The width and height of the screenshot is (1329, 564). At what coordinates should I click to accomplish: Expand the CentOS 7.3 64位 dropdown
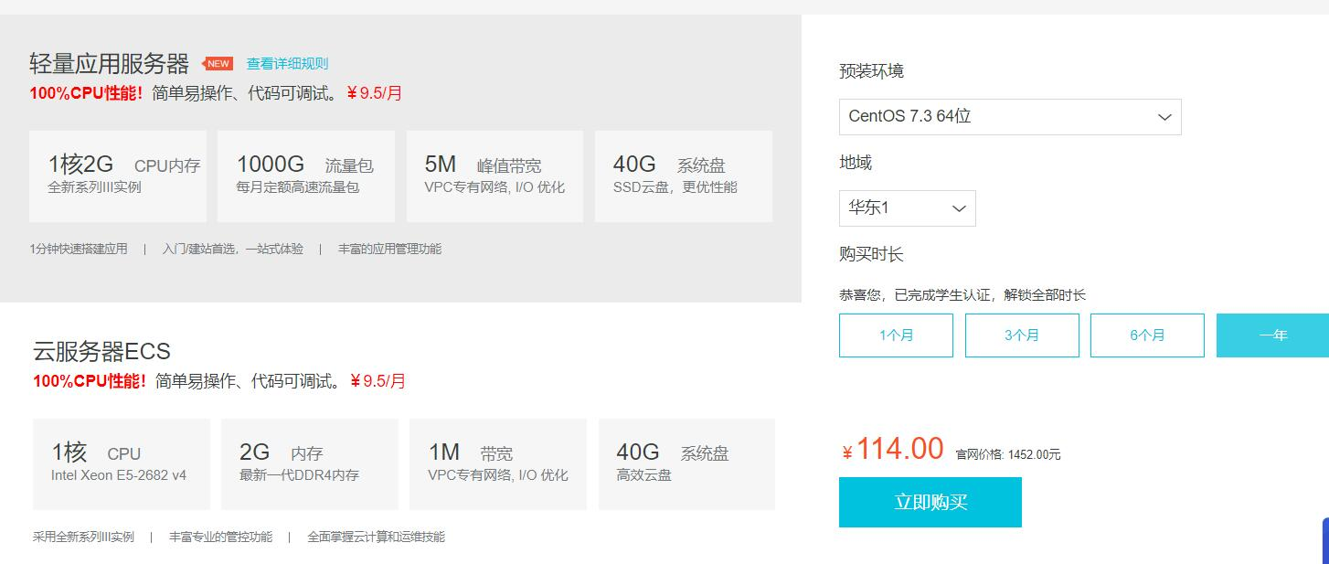coord(1010,117)
